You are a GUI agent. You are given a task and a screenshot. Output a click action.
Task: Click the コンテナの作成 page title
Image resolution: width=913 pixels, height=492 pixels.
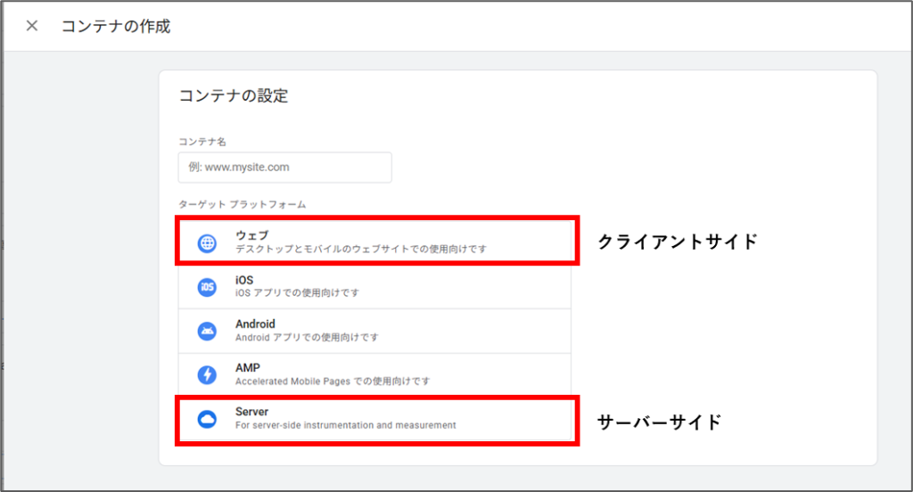pyautogui.click(x=115, y=26)
